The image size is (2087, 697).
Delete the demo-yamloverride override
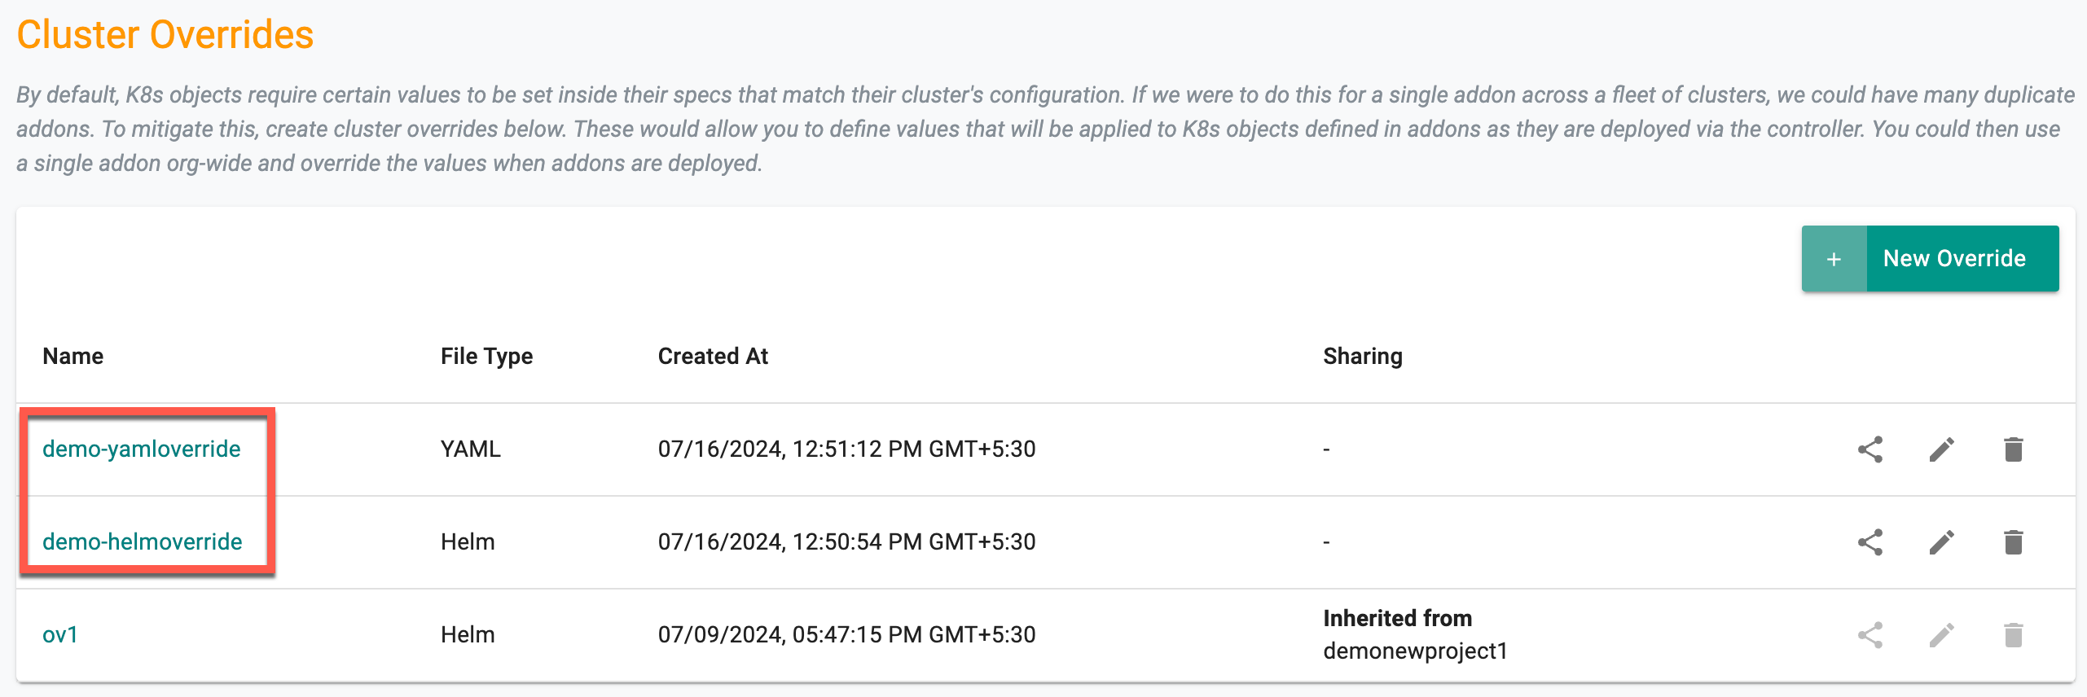click(x=2014, y=449)
